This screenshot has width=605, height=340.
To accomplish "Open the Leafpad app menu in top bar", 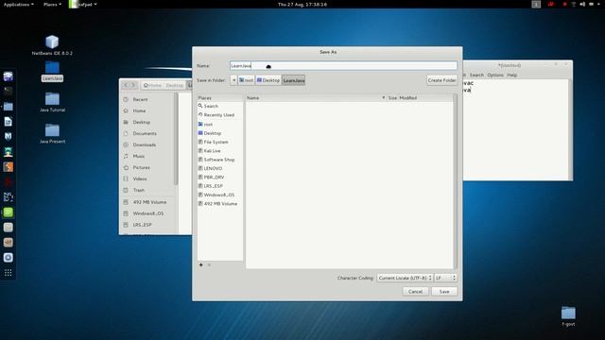I will click(83, 4).
